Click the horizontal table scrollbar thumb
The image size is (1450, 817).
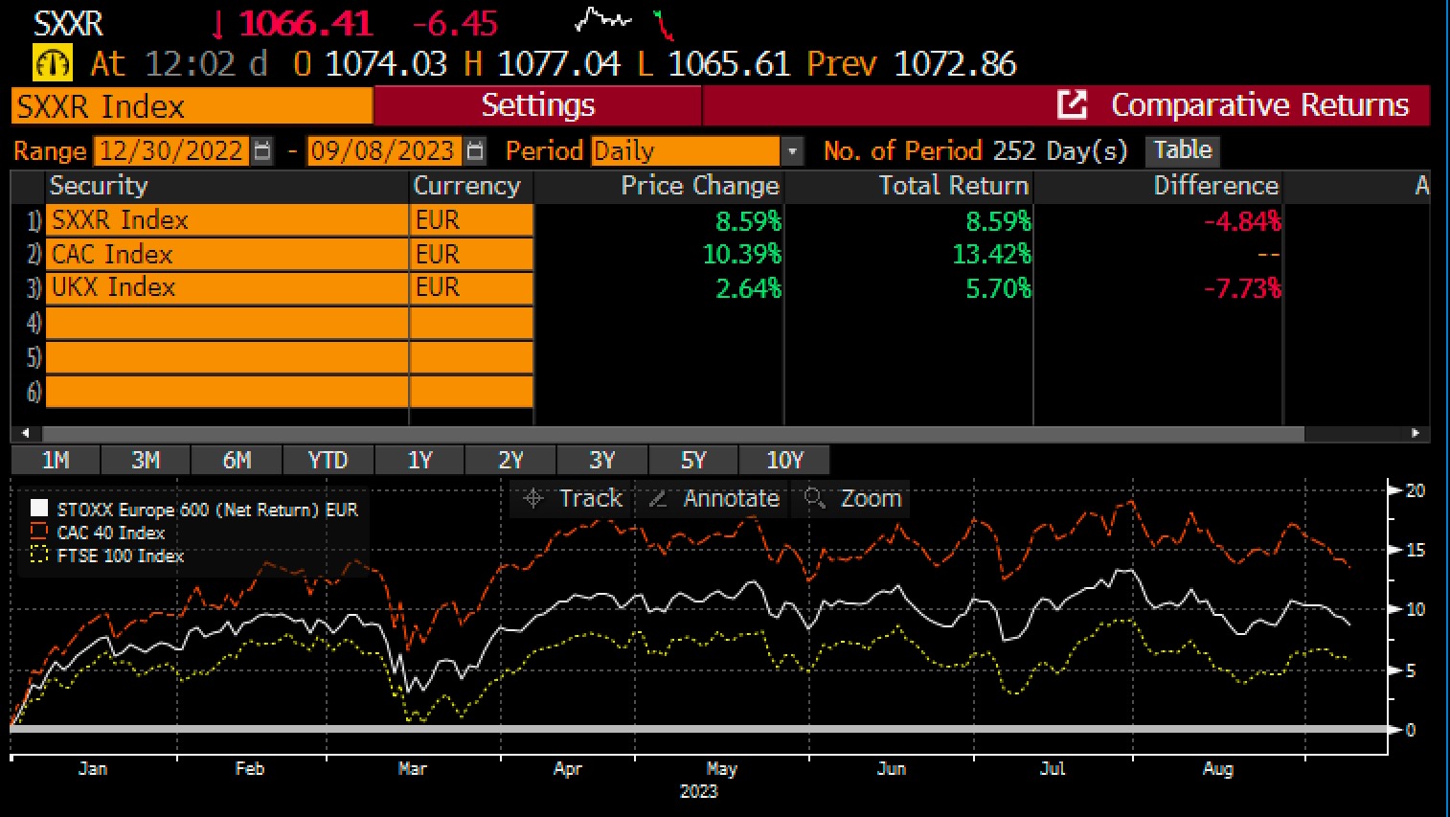coord(674,433)
